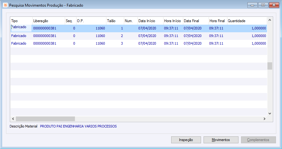Minimize the Pesquisa Movimentos Produção window
282x149 pixels.
tap(252, 5)
